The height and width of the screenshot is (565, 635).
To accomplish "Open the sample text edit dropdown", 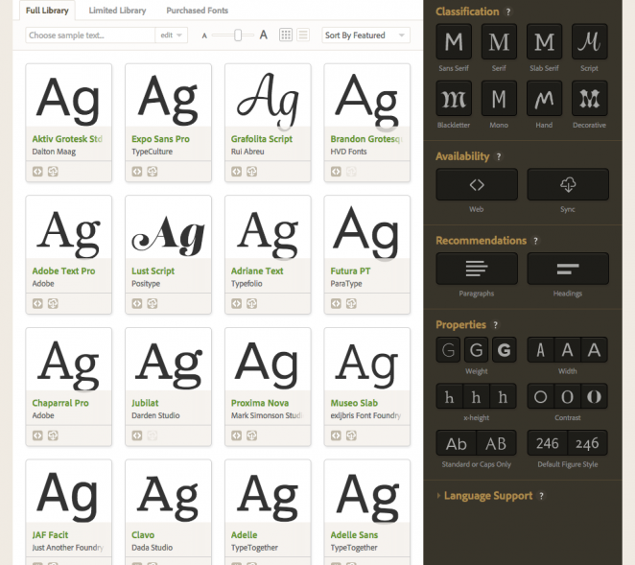I will 170,35.
